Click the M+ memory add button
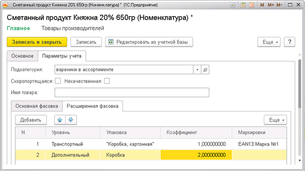 click(271, 5)
